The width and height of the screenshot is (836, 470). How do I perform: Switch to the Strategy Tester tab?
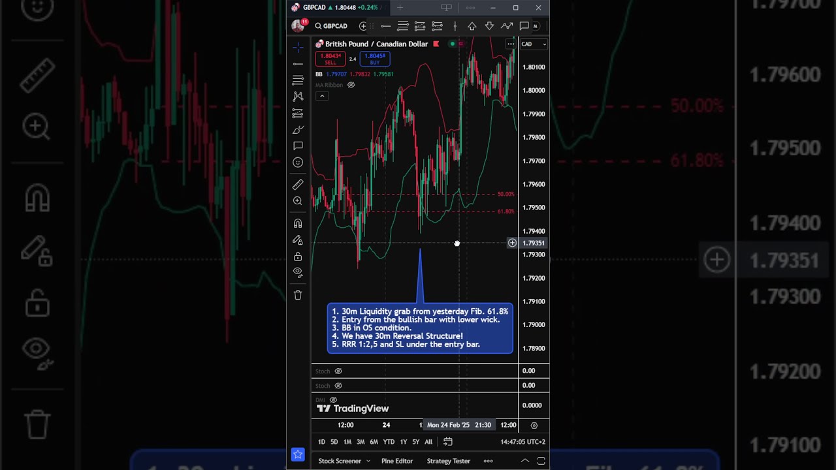click(448, 461)
